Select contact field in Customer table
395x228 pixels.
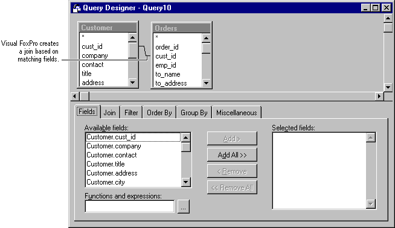(x=104, y=65)
